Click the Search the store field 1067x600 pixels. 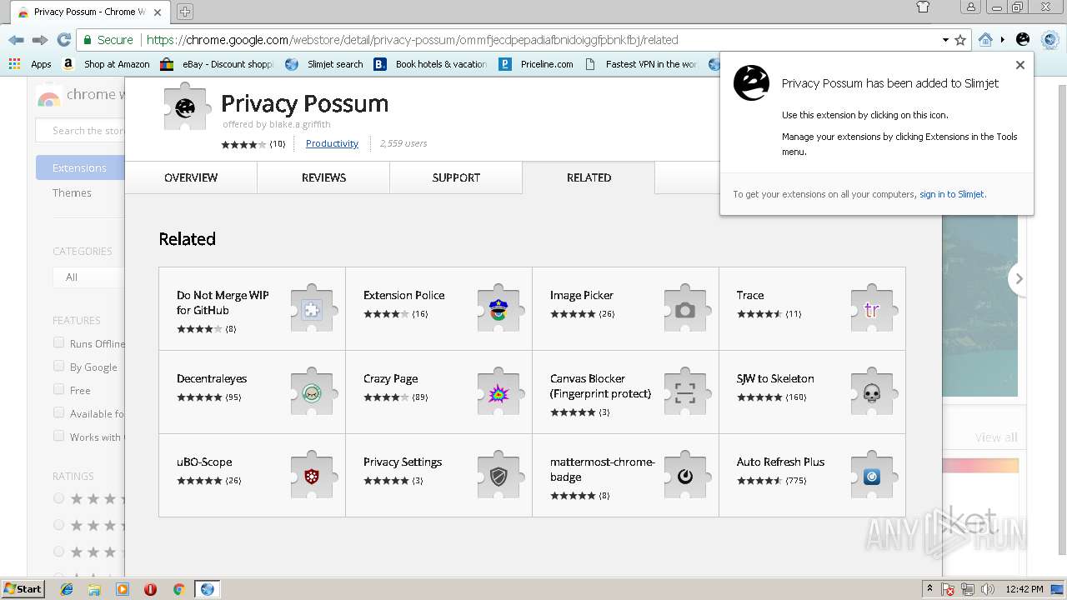click(x=81, y=131)
